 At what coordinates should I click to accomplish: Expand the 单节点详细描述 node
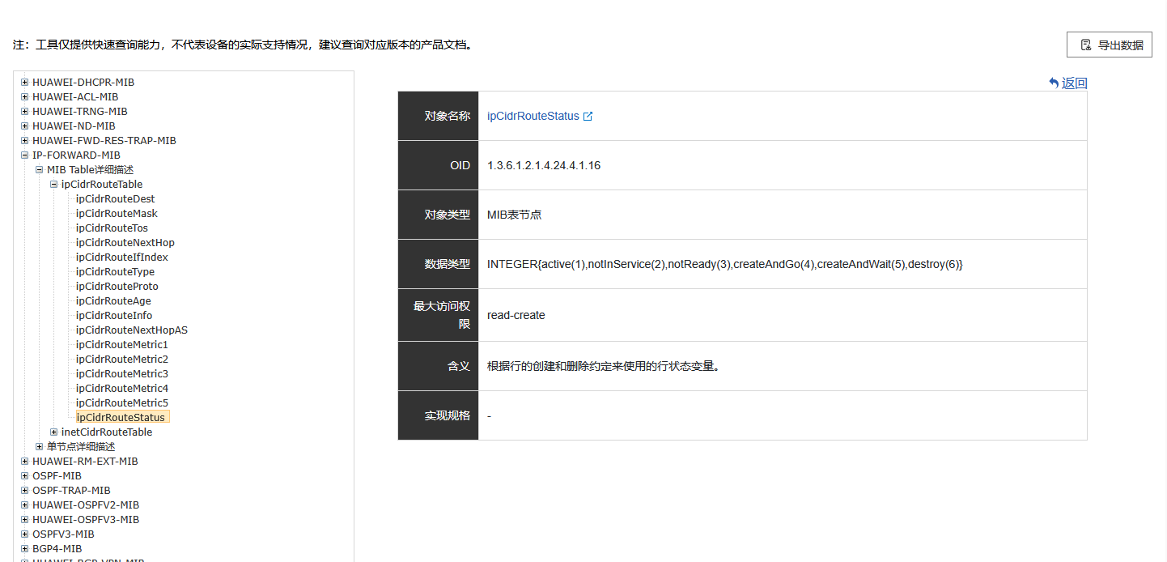pos(39,447)
